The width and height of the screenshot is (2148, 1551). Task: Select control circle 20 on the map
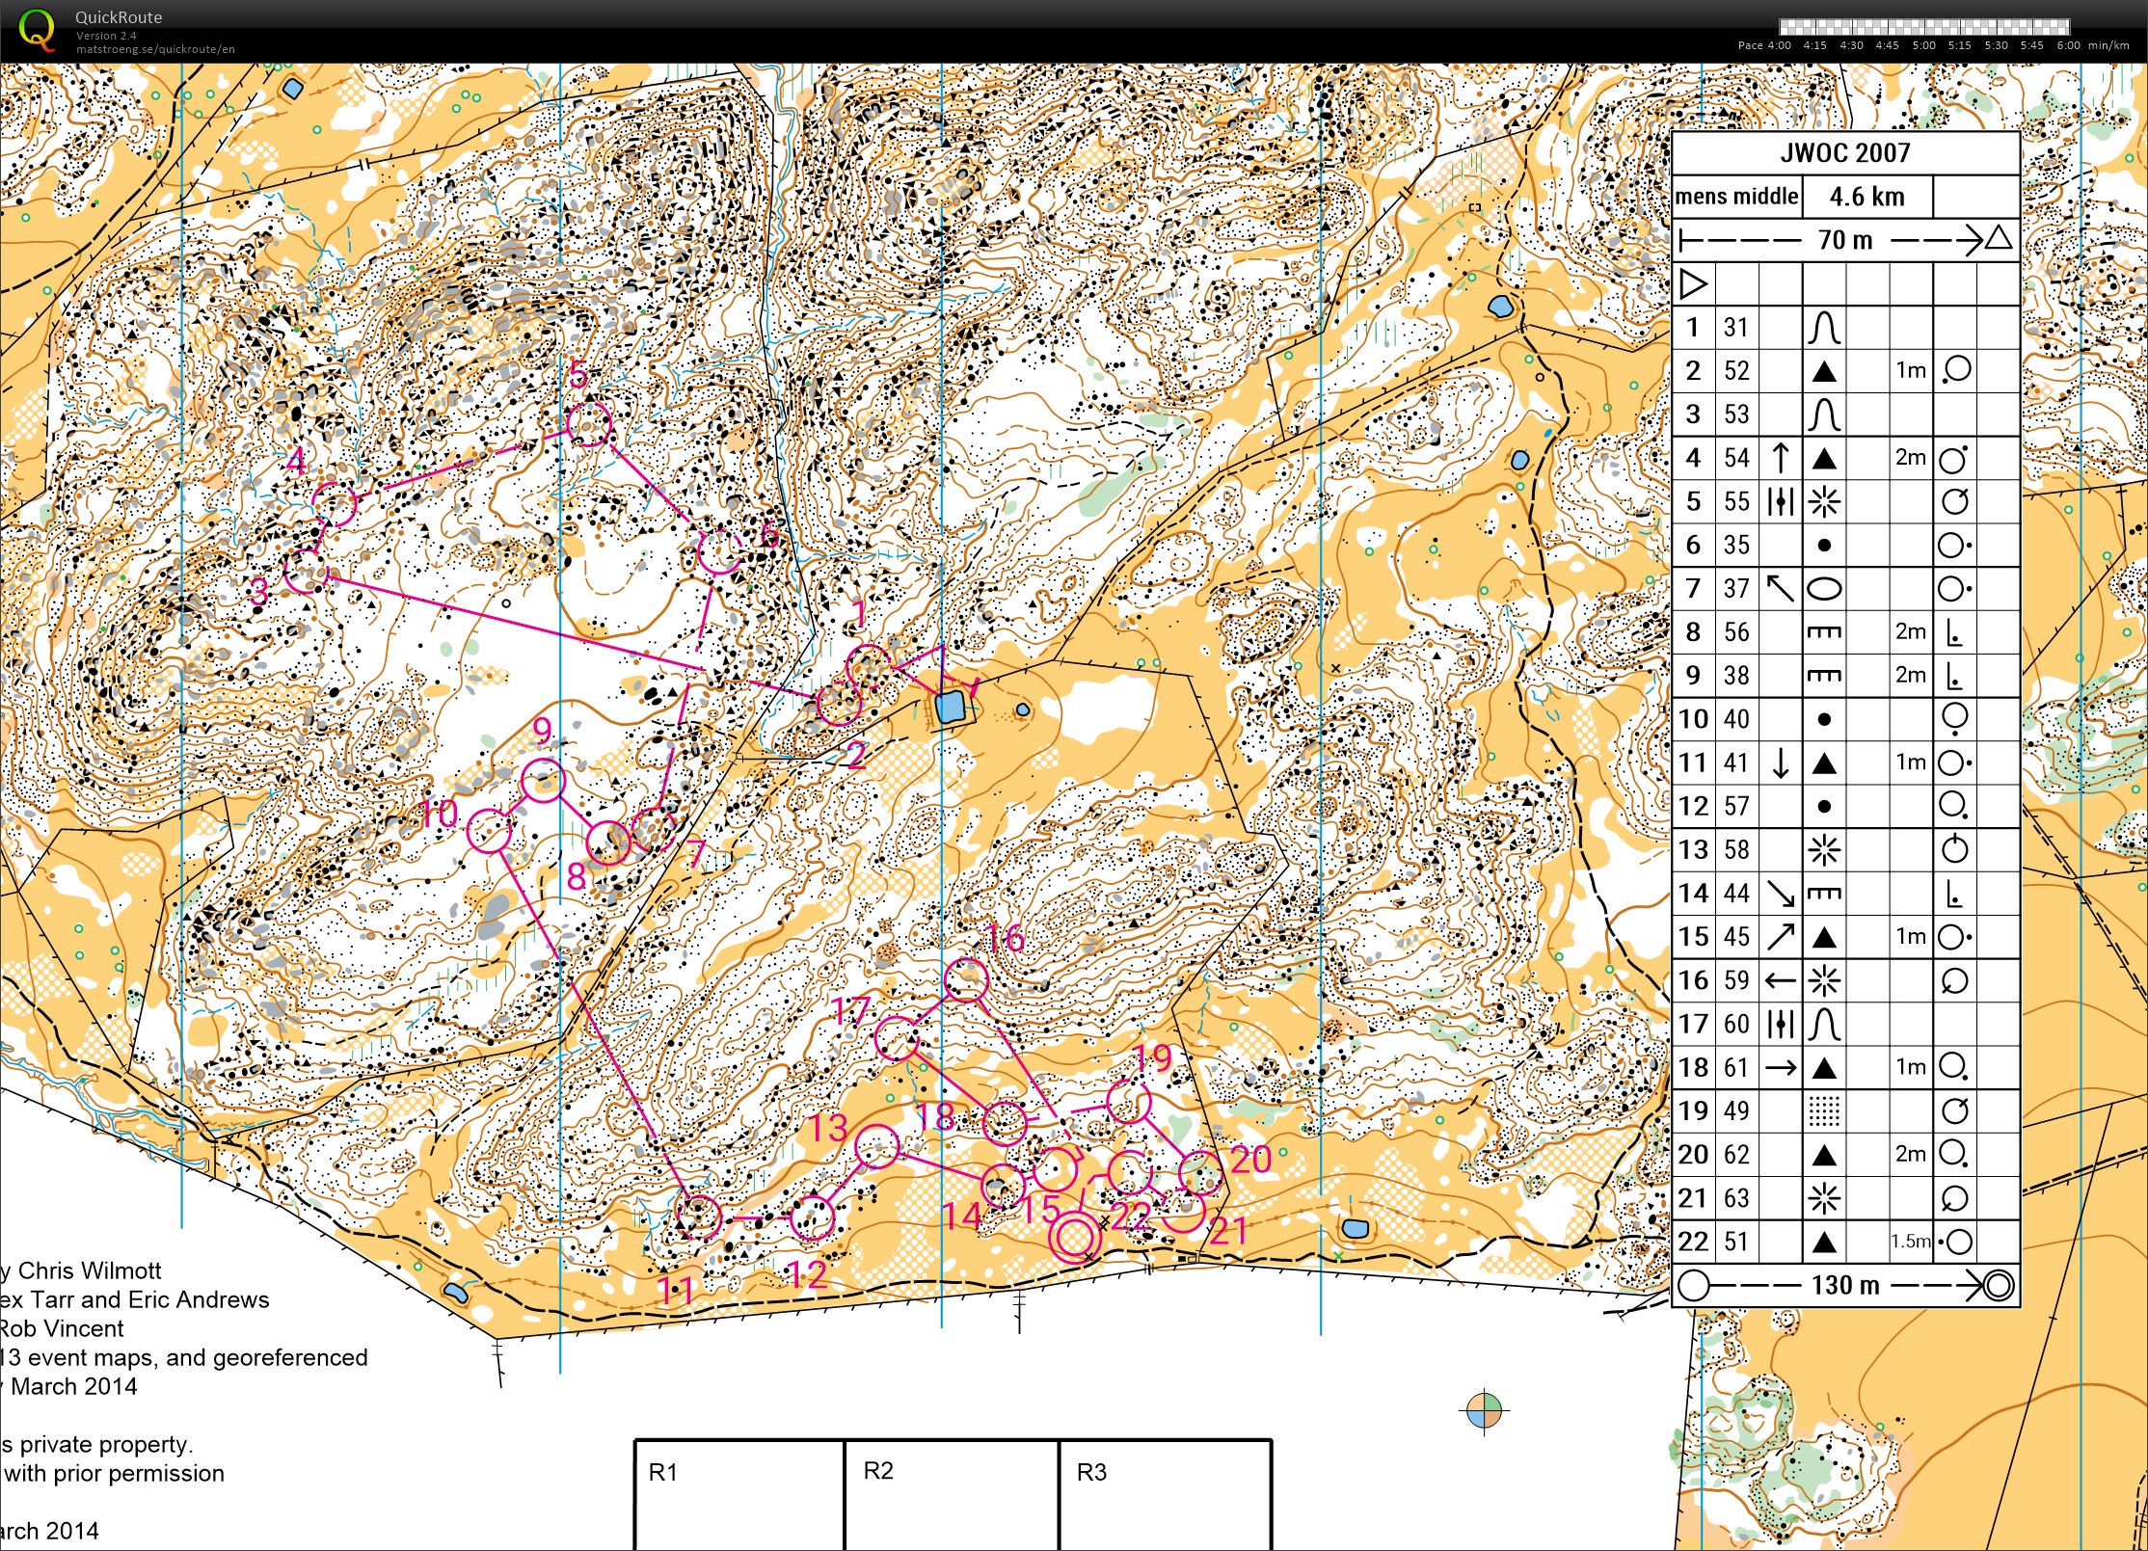1200,1173
